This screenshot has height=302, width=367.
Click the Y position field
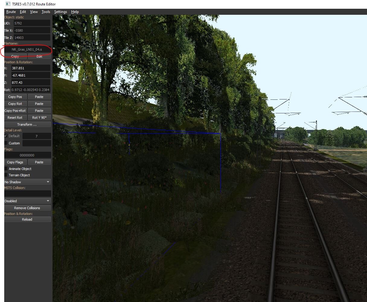point(30,75)
